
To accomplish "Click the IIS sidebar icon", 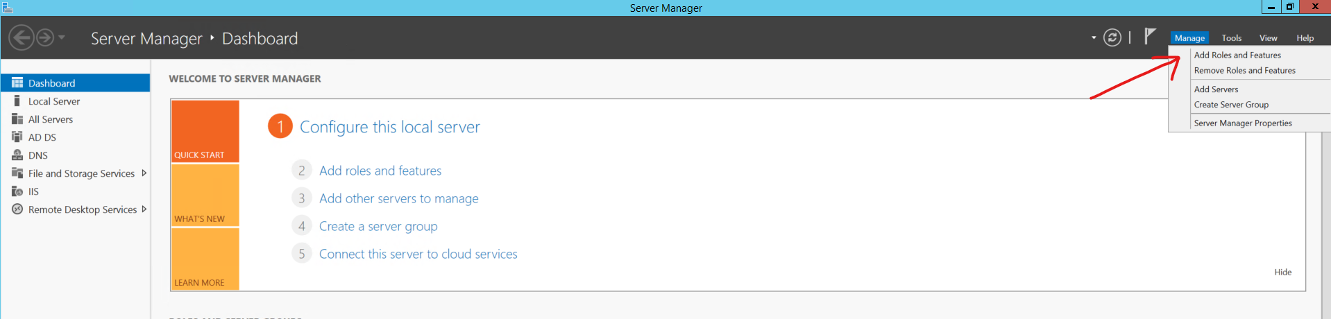I will click(17, 191).
